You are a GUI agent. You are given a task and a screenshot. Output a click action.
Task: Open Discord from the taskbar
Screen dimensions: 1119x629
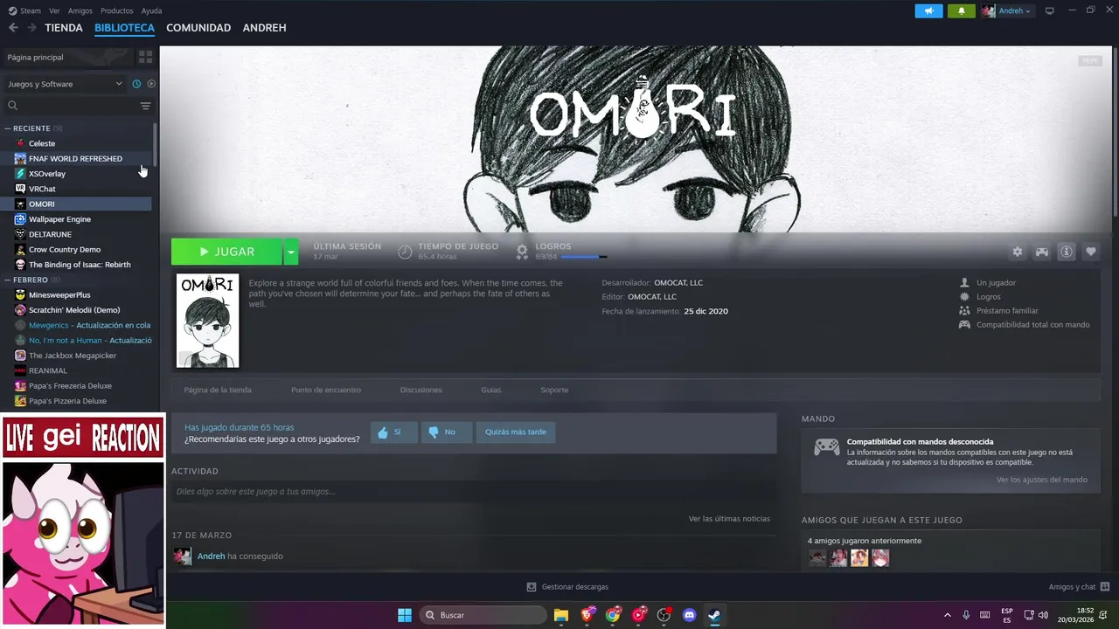coord(689,615)
